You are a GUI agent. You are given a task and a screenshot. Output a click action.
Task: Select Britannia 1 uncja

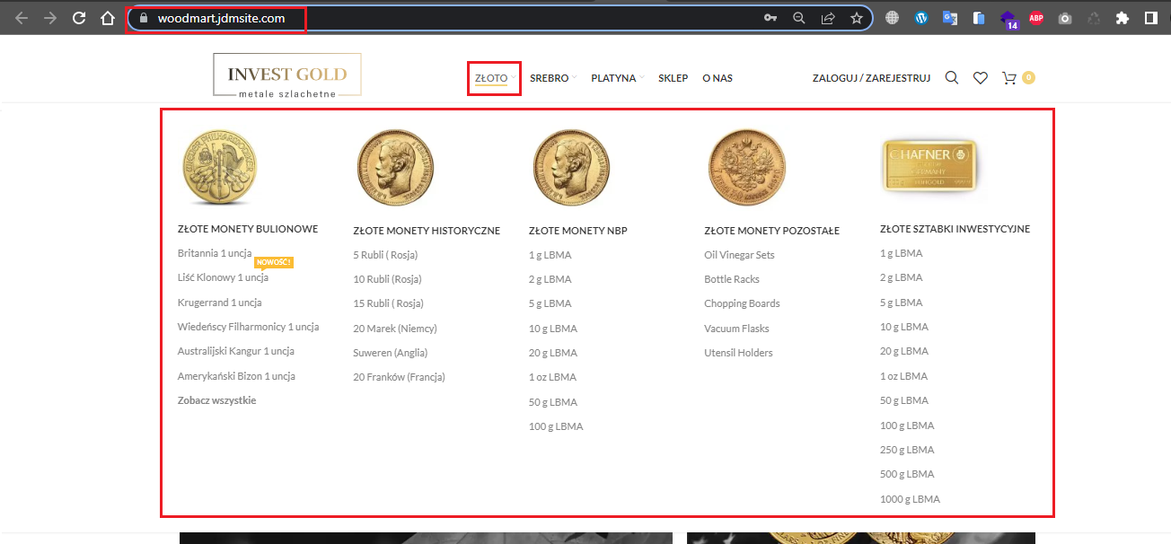tap(215, 253)
